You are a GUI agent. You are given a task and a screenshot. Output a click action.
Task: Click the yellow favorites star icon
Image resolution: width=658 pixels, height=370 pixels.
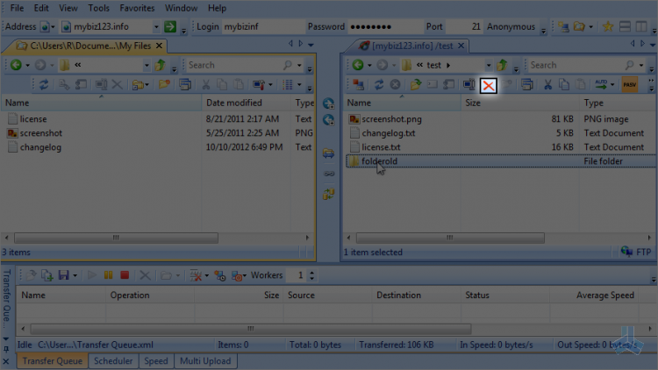click(x=608, y=27)
